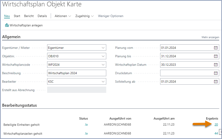Open the Aktionen menu

62,16
